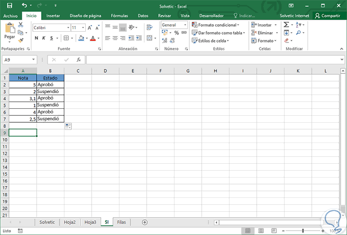Toggle middle vertical alignment
The image size is (347, 235).
coord(115,27)
